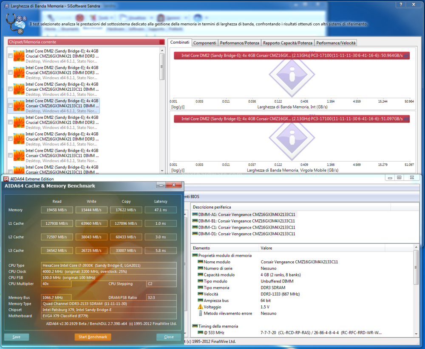Click Intel logo on 51.097GB/s result bar
This screenshot has height=349, width=425.
tap(406, 119)
